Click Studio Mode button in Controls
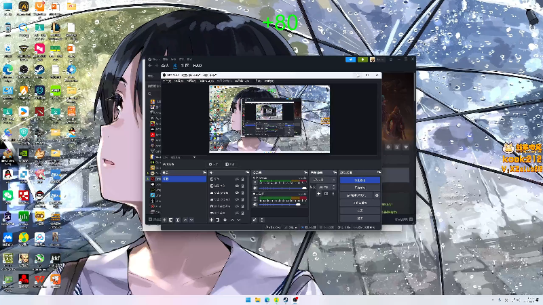543x305 pixels. click(360, 203)
